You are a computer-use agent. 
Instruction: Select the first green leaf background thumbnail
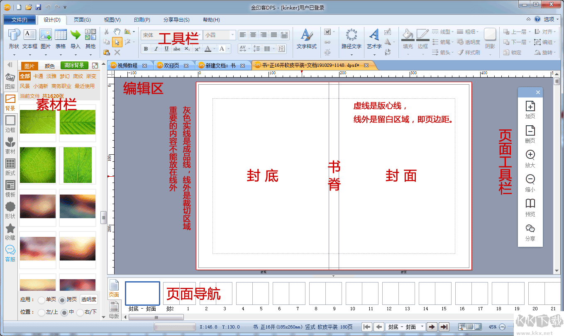pyautogui.click(x=37, y=123)
